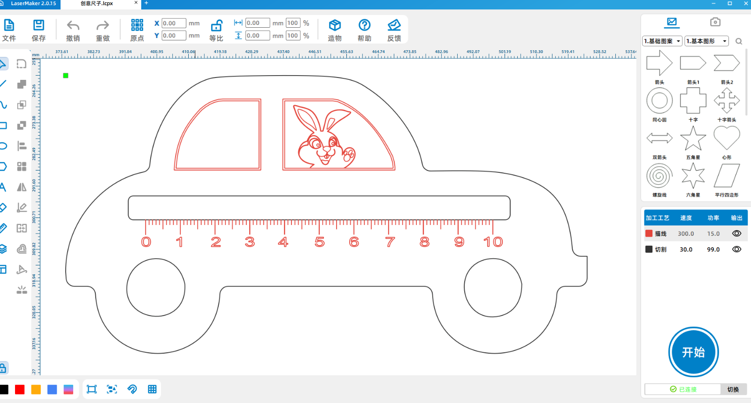This screenshot has height=403, width=751.
Task: Expand the 1.基本图形 dropdown
Action: pyautogui.click(x=706, y=41)
